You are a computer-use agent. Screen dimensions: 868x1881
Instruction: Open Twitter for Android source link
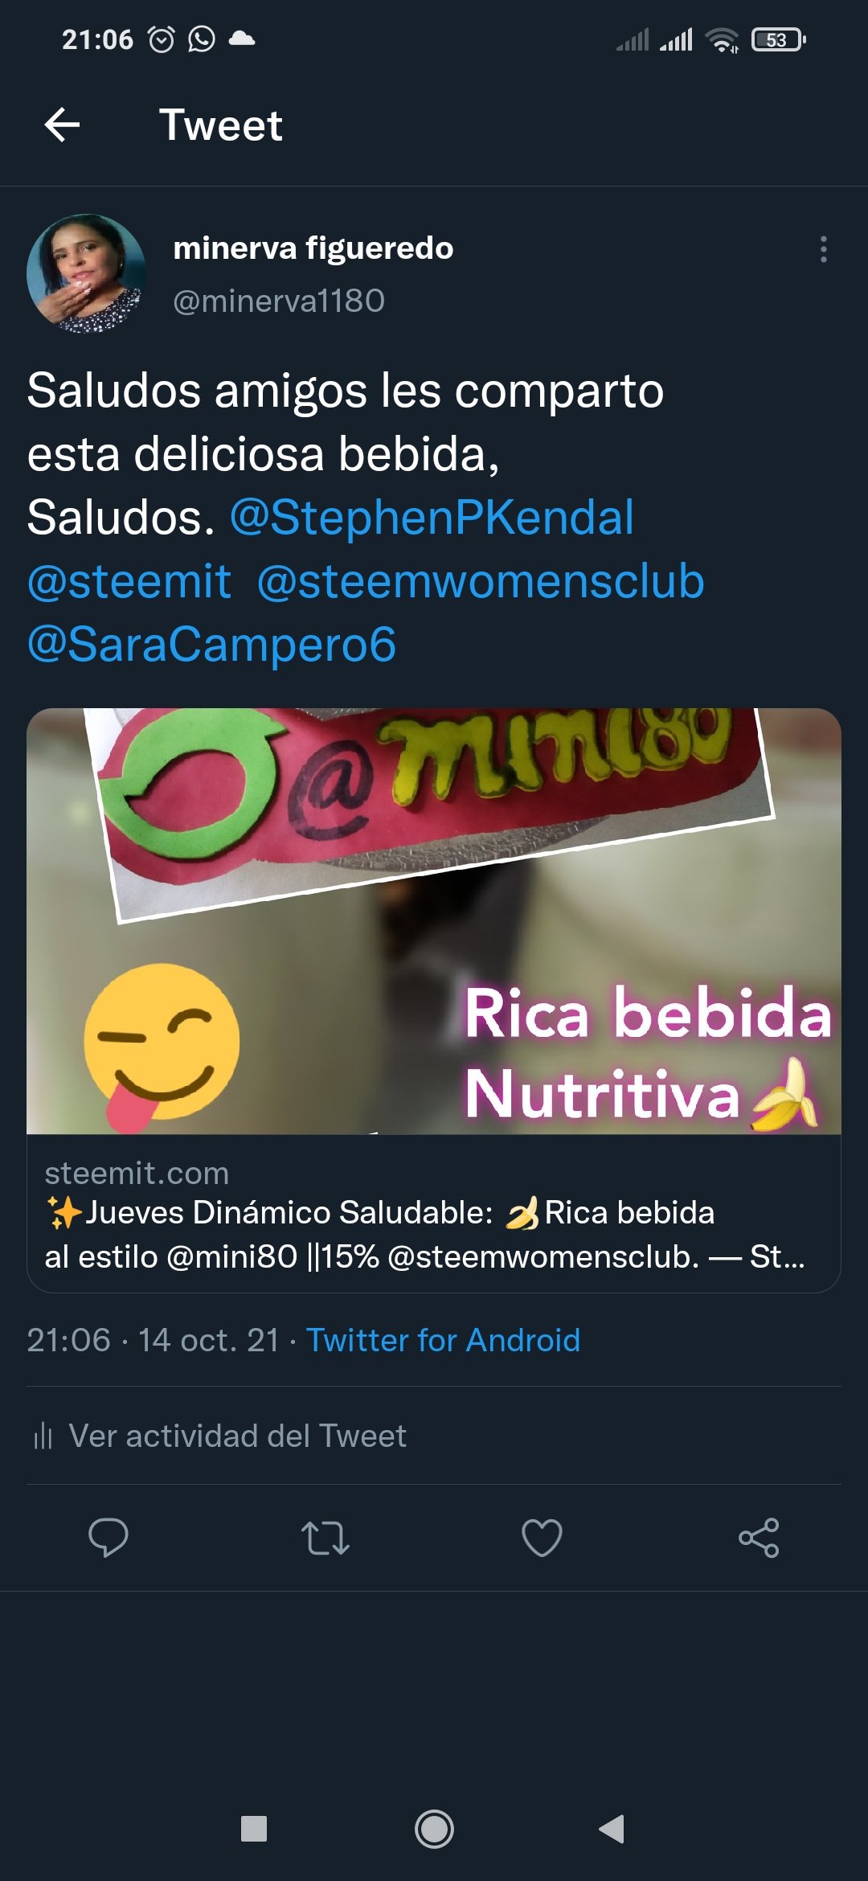pyautogui.click(x=443, y=1340)
